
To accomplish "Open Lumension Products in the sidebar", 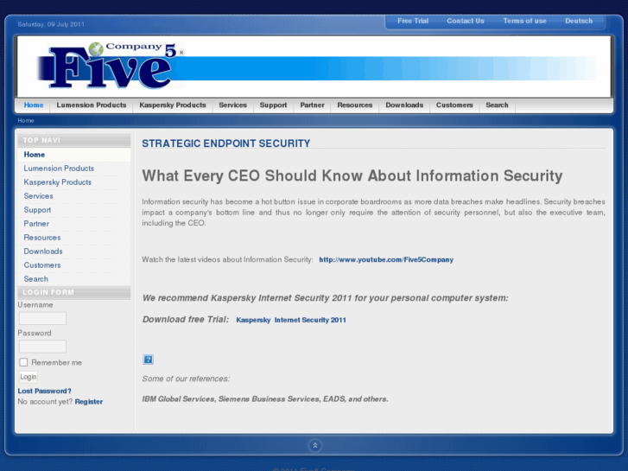I will click(74, 169).
